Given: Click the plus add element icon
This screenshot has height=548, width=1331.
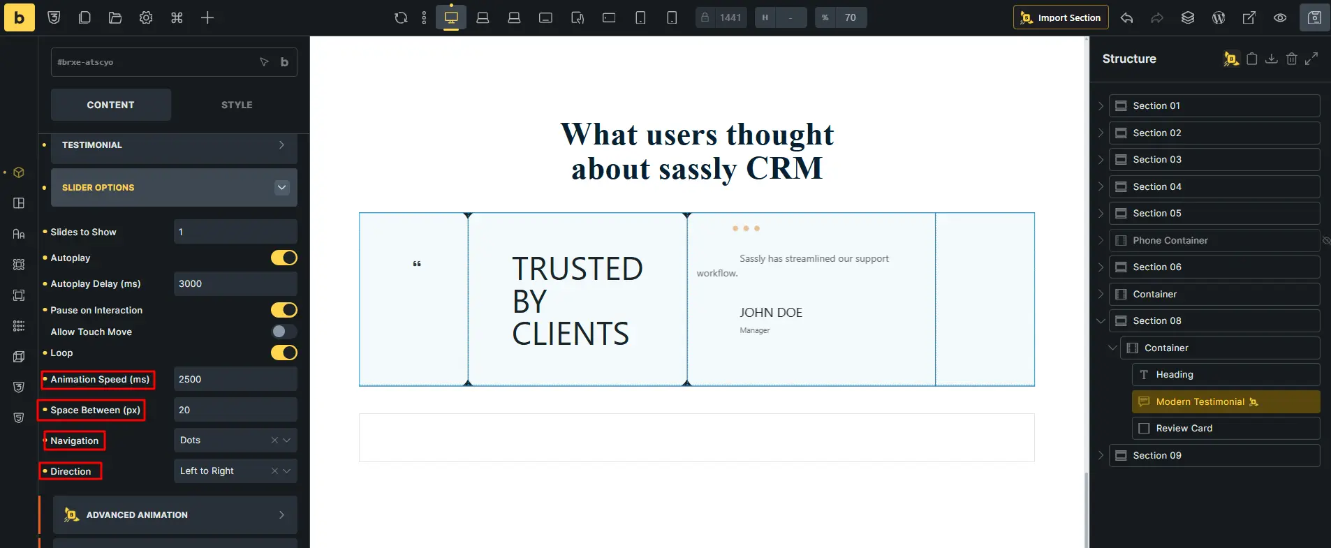Looking at the screenshot, I should click(x=207, y=17).
